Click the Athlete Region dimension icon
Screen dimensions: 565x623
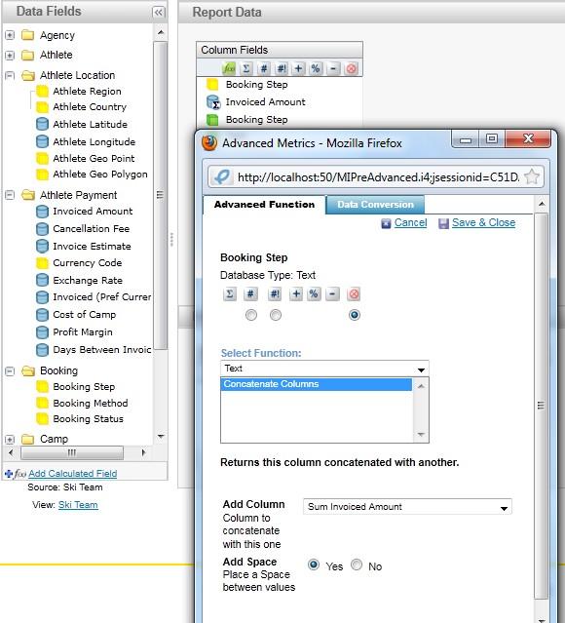tap(42, 92)
